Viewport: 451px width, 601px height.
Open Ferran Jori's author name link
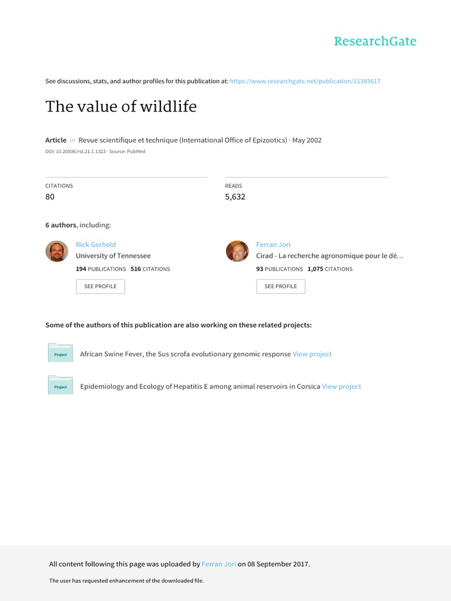pos(273,244)
